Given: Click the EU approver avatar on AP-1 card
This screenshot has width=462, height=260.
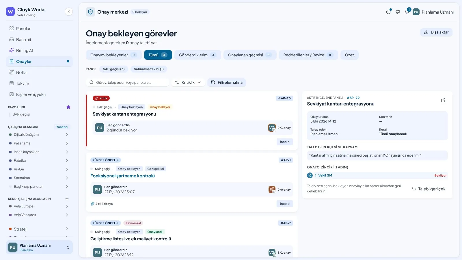Looking at the screenshot, I should click(x=272, y=190).
